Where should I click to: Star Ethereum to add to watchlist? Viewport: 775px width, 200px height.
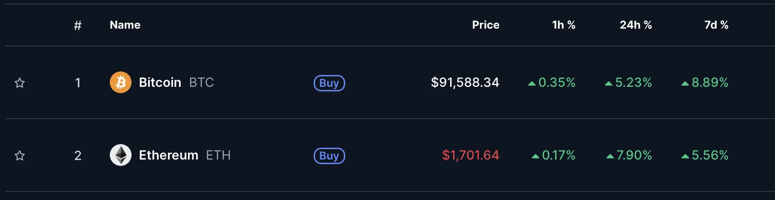20,155
